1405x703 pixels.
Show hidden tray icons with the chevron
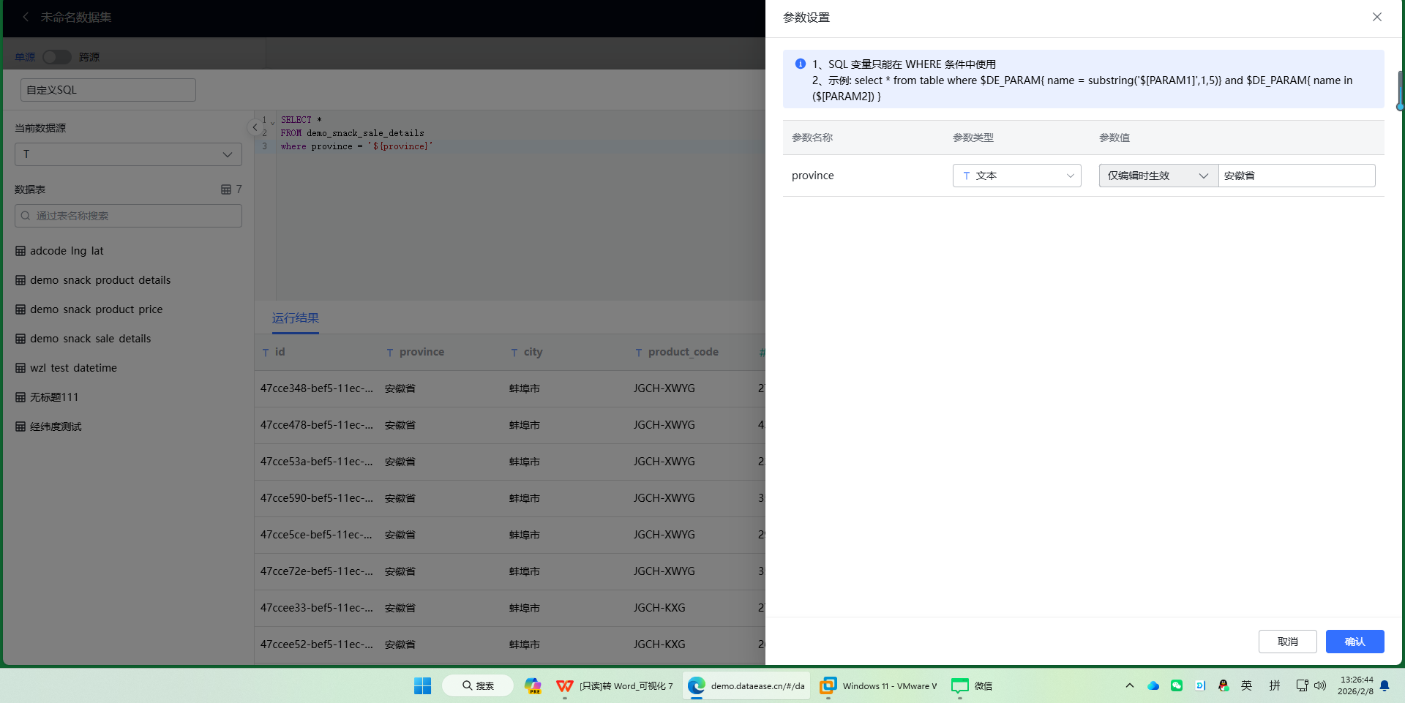1130,685
